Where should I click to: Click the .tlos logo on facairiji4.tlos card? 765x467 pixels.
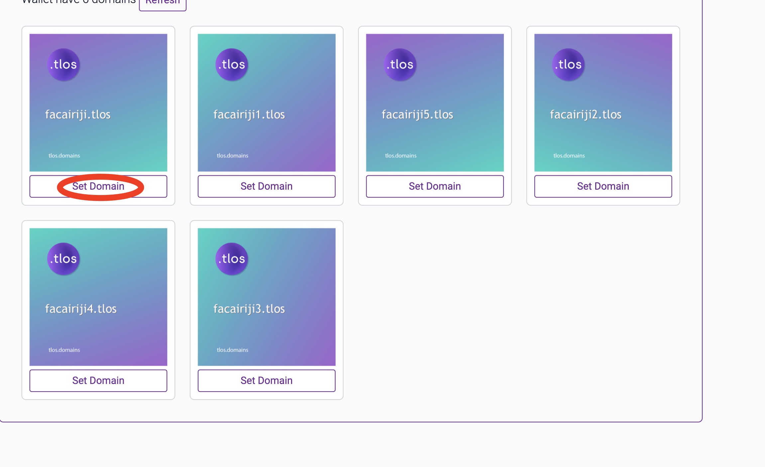63,259
